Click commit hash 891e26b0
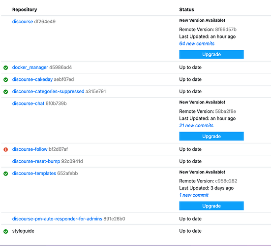Viewport: 271px width, 246px height. tap(114, 219)
